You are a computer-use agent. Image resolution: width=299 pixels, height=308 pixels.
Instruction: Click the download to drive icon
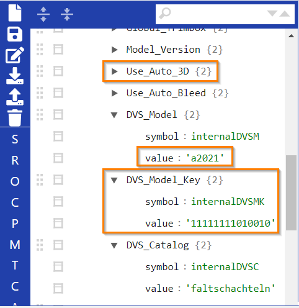[x=15, y=76]
